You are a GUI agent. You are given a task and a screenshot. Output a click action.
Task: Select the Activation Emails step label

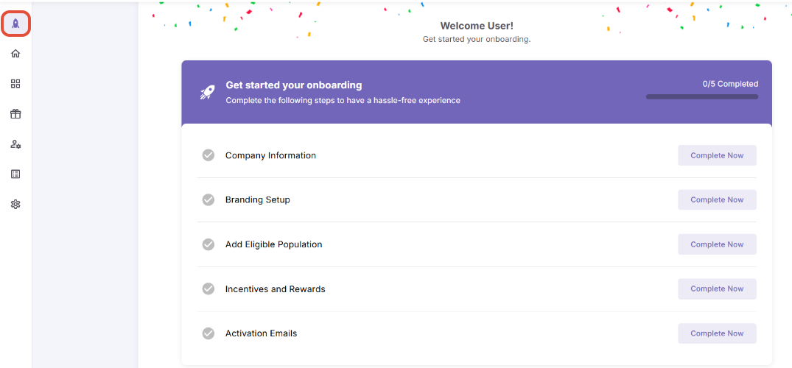261,333
